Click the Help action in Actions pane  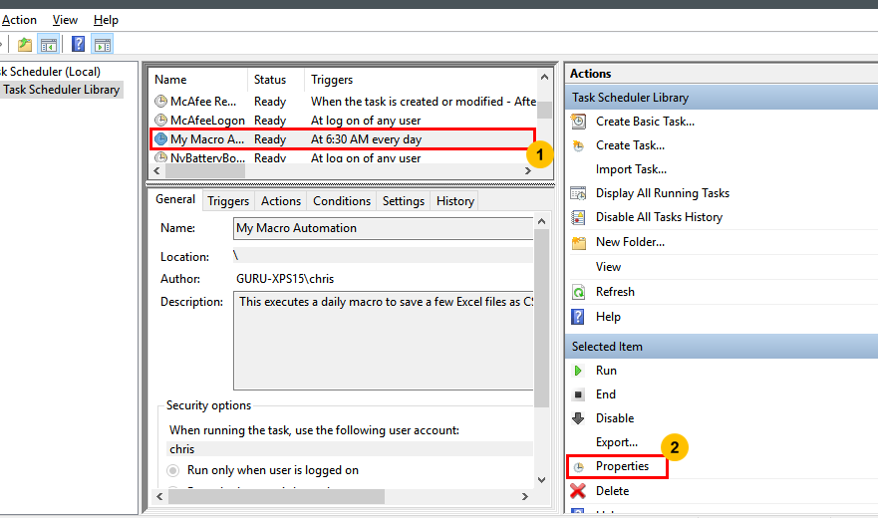point(608,317)
